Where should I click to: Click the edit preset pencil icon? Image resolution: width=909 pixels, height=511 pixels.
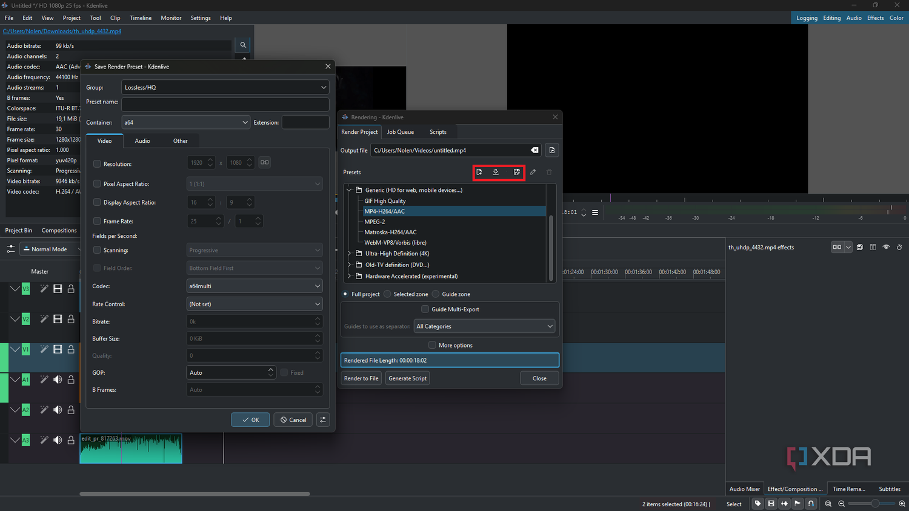tap(533, 172)
